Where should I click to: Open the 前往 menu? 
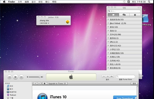(40, 2)
